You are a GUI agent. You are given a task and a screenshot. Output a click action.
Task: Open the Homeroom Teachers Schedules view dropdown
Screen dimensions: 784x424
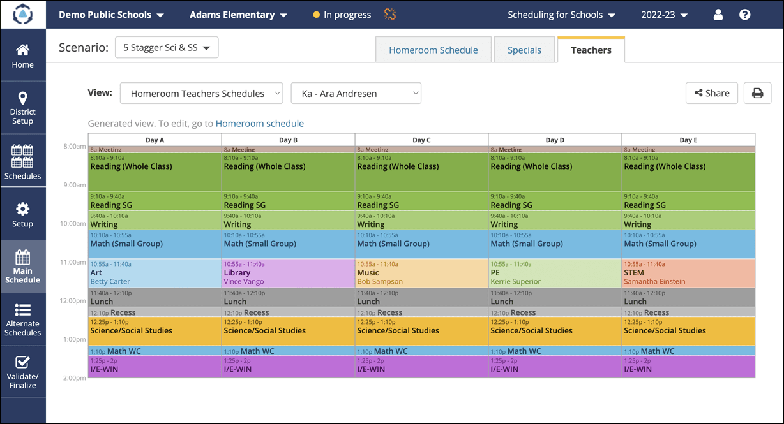pyautogui.click(x=201, y=92)
